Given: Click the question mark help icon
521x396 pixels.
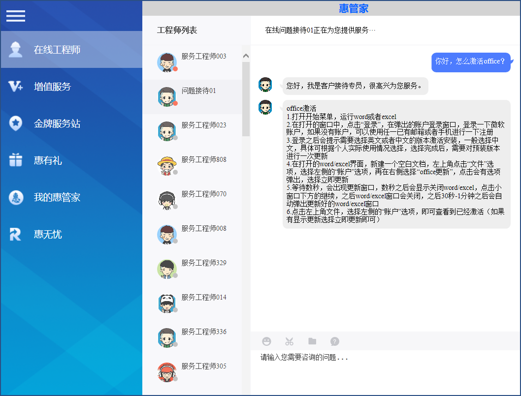Looking at the screenshot, I should click(334, 341).
